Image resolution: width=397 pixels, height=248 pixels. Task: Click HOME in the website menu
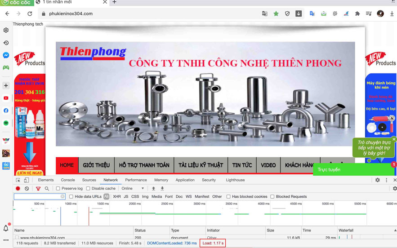coord(67,165)
